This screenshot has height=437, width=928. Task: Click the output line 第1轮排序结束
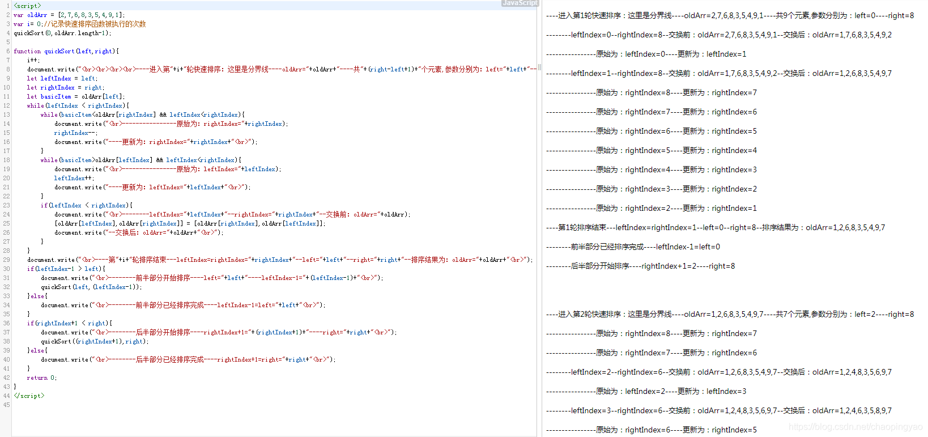(715, 227)
